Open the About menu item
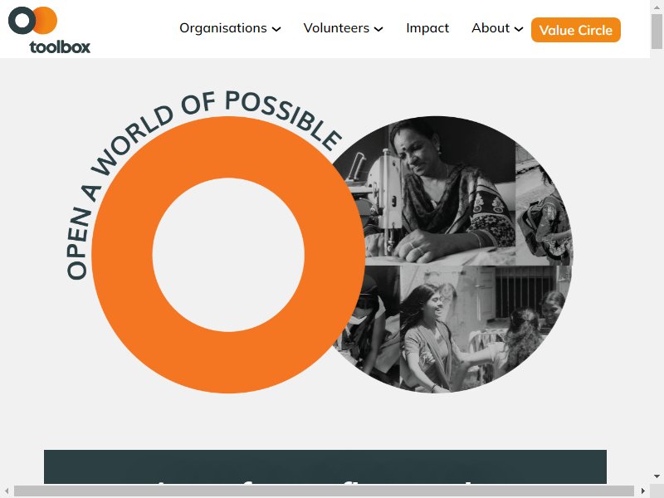 [x=491, y=28]
